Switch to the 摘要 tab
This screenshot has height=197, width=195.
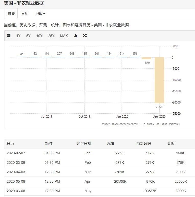tap(11, 14)
